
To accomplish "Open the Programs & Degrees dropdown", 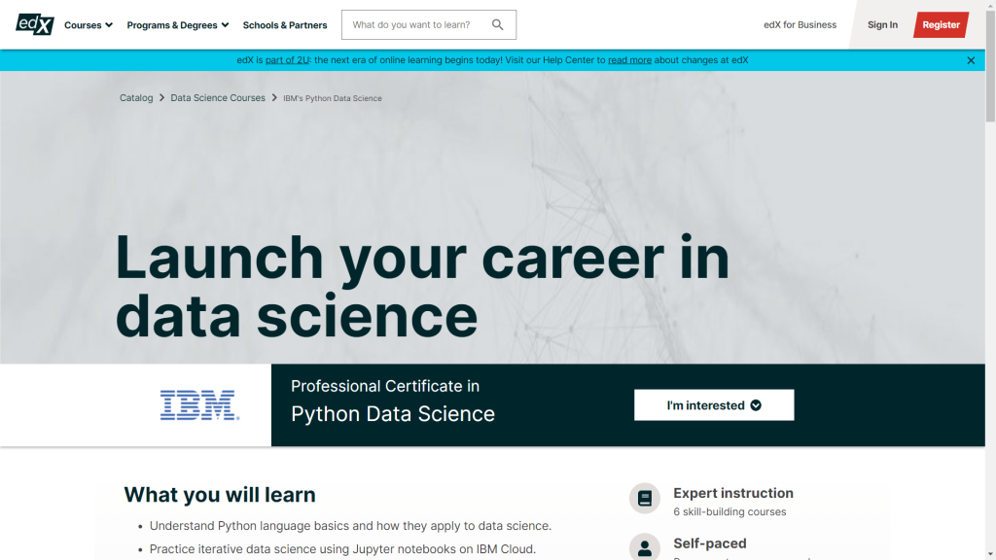I will (176, 24).
